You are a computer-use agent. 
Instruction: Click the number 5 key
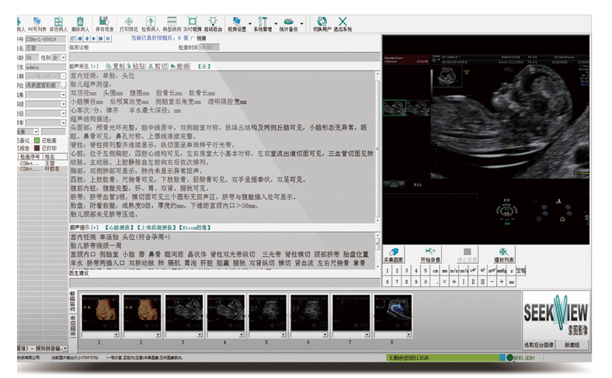(426, 270)
